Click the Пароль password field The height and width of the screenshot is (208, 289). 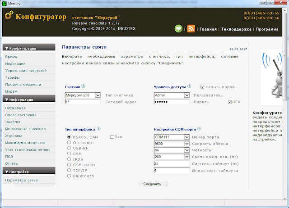pos(172,102)
